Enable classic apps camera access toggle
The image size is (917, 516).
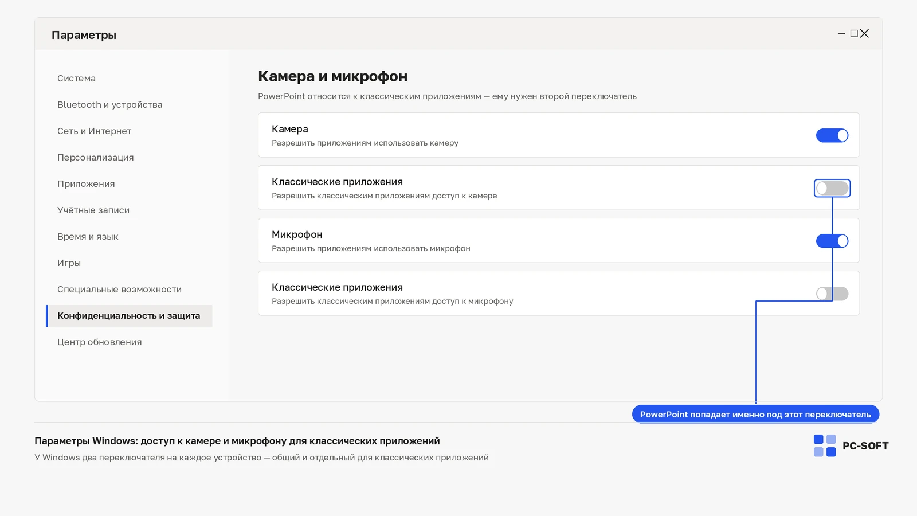[x=832, y=188]
